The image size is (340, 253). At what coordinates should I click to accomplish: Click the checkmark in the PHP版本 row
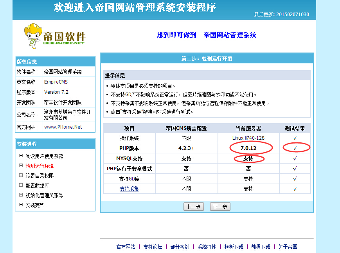pyautogui.click(x=295, y=148)
